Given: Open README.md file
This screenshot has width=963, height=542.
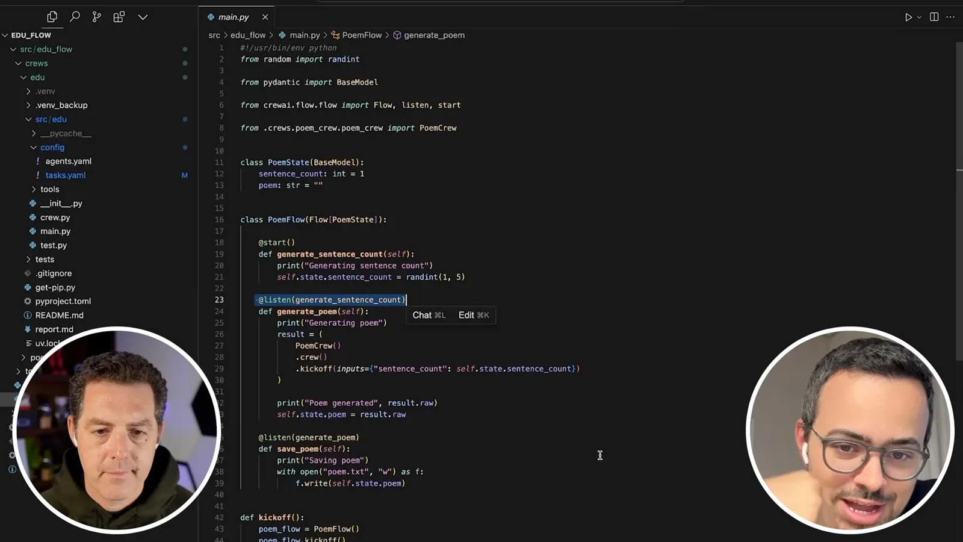Looking at the screenshot, I should [x=59, y=315].
